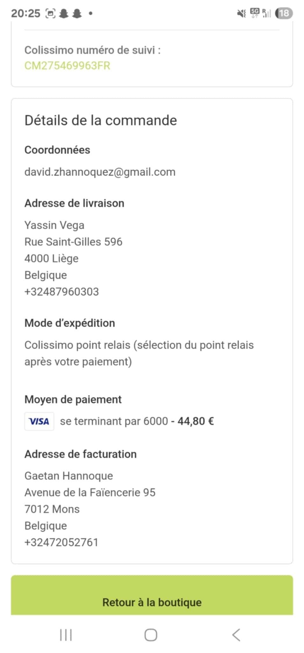
Task: Tap the Android home navigation button
Action: point(151,635)
